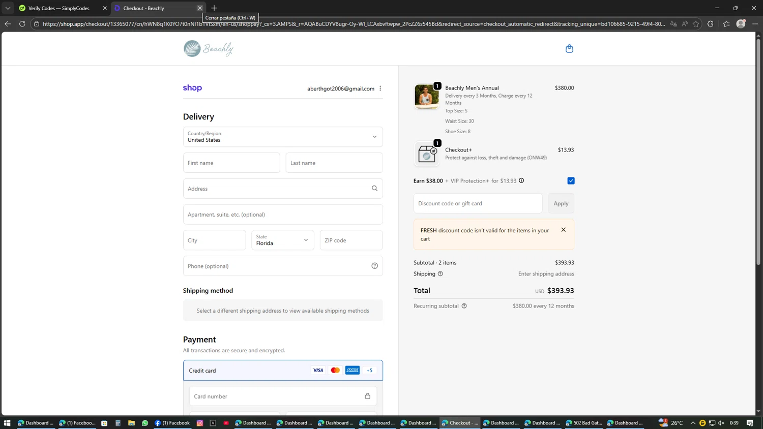Click Recurring subtotal help icon

tap(464, 306)
